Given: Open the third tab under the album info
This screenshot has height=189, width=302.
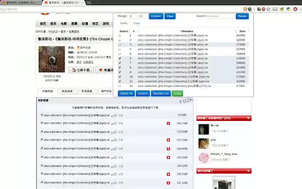Looking at the screenshot, I should click(87, 91).
